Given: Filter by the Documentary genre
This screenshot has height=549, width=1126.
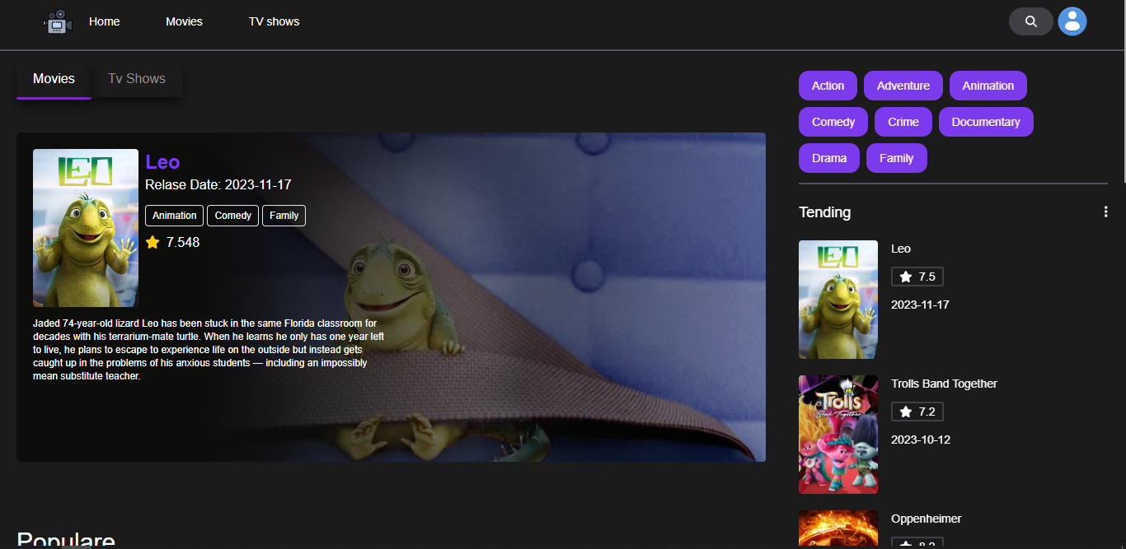Looking at the screenshot, I should click(986, 122).
